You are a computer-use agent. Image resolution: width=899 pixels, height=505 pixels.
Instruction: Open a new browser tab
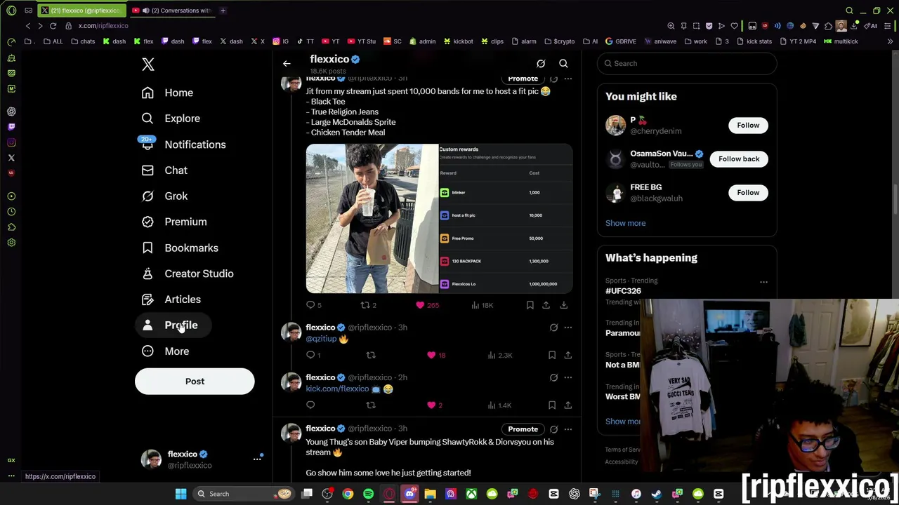(223, 11)
